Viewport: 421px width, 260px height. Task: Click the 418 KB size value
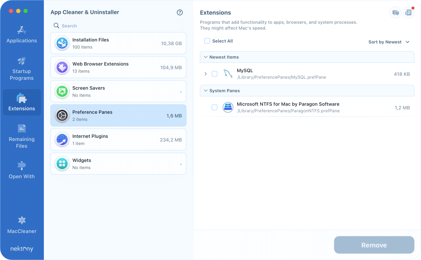[x=402, y=74]
